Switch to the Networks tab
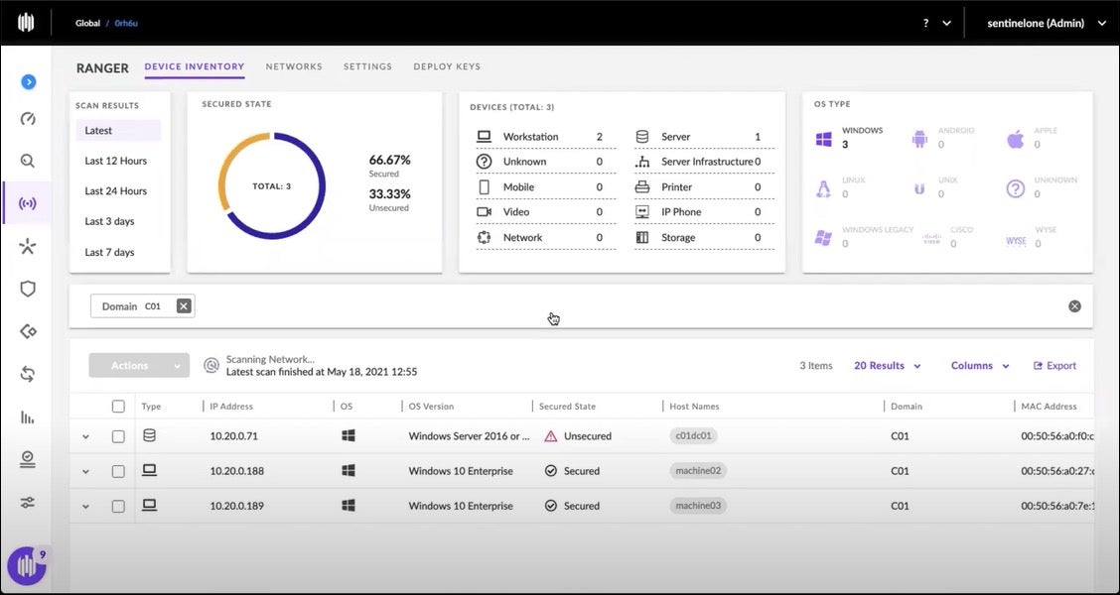The height and width of the screenshot is (595, 1120). [294, 67]
